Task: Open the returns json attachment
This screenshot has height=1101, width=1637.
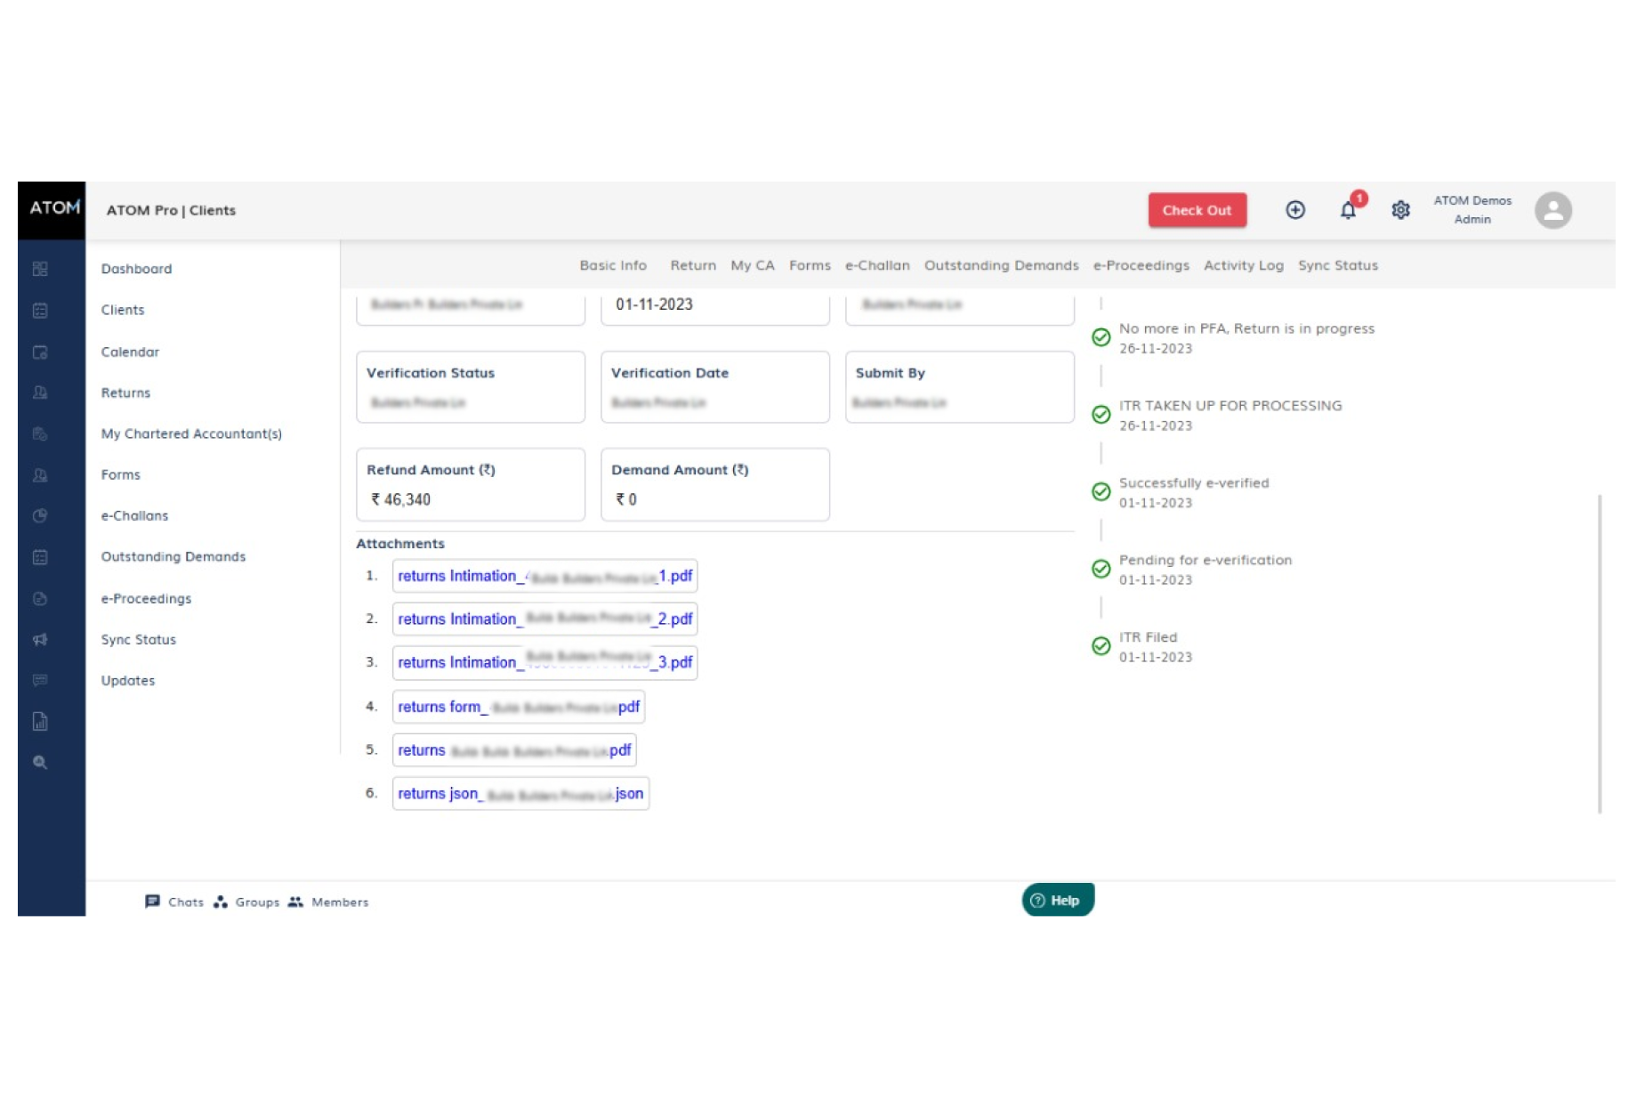Action: [520, 793]
